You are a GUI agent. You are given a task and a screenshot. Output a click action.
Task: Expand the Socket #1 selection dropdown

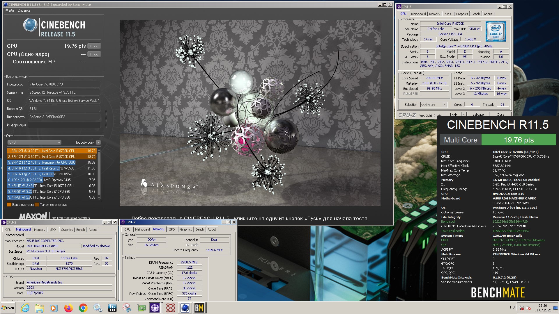click(x=445, y=105)
